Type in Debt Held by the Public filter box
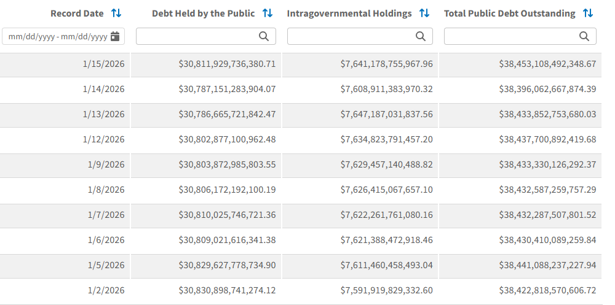Screen dimensions: 615x305 (x=197, y=36)
